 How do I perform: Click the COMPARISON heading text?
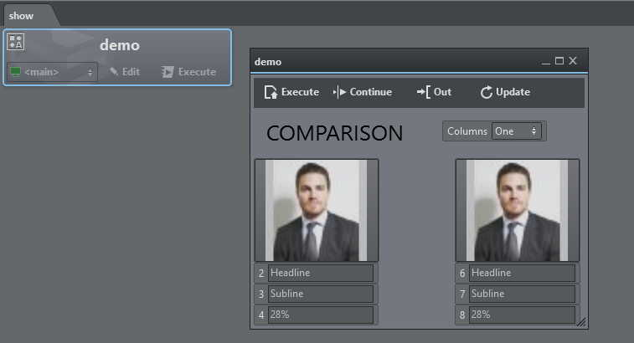[334, 133]
